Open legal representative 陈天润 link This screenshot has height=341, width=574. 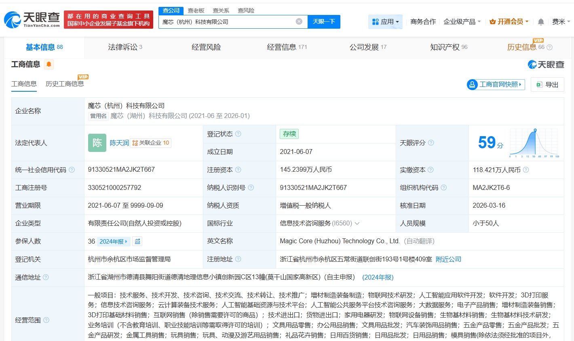coord(119,143)
